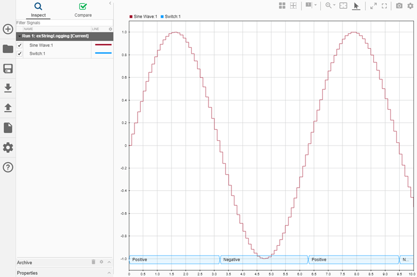Select the Switch:1 signal name
417x277 pixels.
click(37, 54)
